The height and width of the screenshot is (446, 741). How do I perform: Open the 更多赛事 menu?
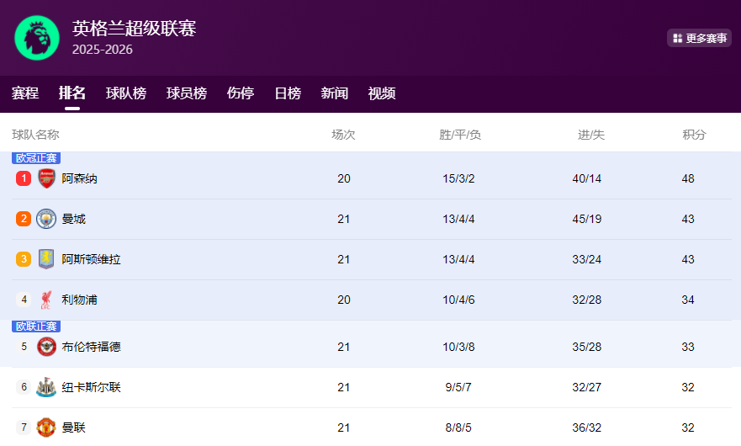699,38
